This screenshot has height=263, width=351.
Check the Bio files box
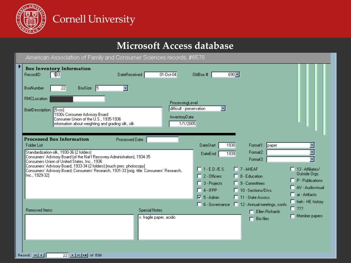(x=252, y=219)
